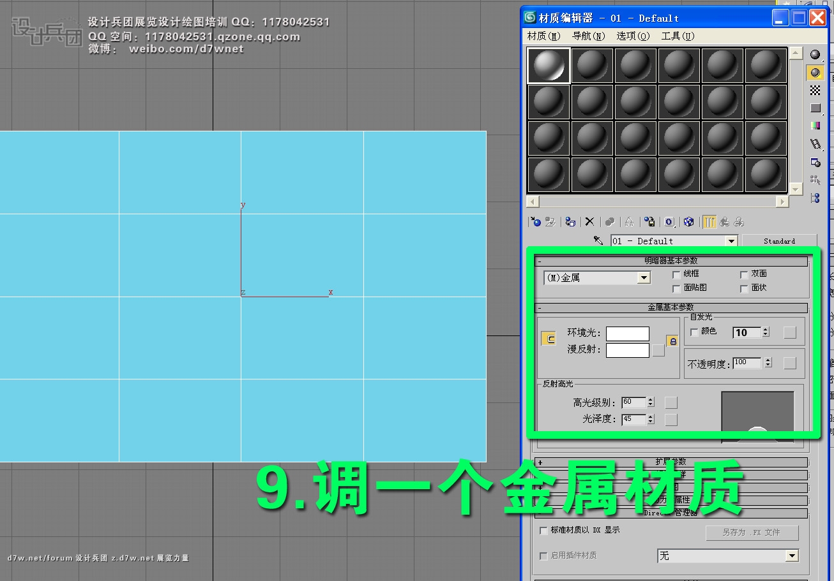Viewport: 834px width, 581px height.
Task: Click Material/Map Navigator icon
Action: point(815,198)
